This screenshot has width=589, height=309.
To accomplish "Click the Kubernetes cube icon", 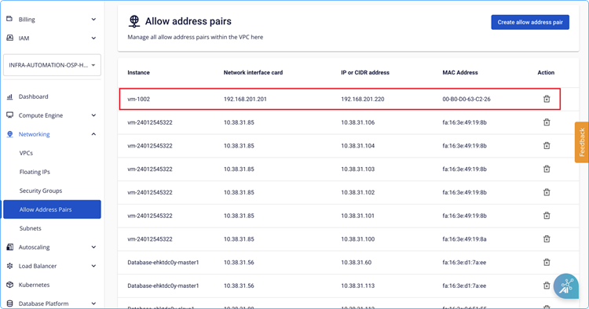I will (x=9, y=285).
